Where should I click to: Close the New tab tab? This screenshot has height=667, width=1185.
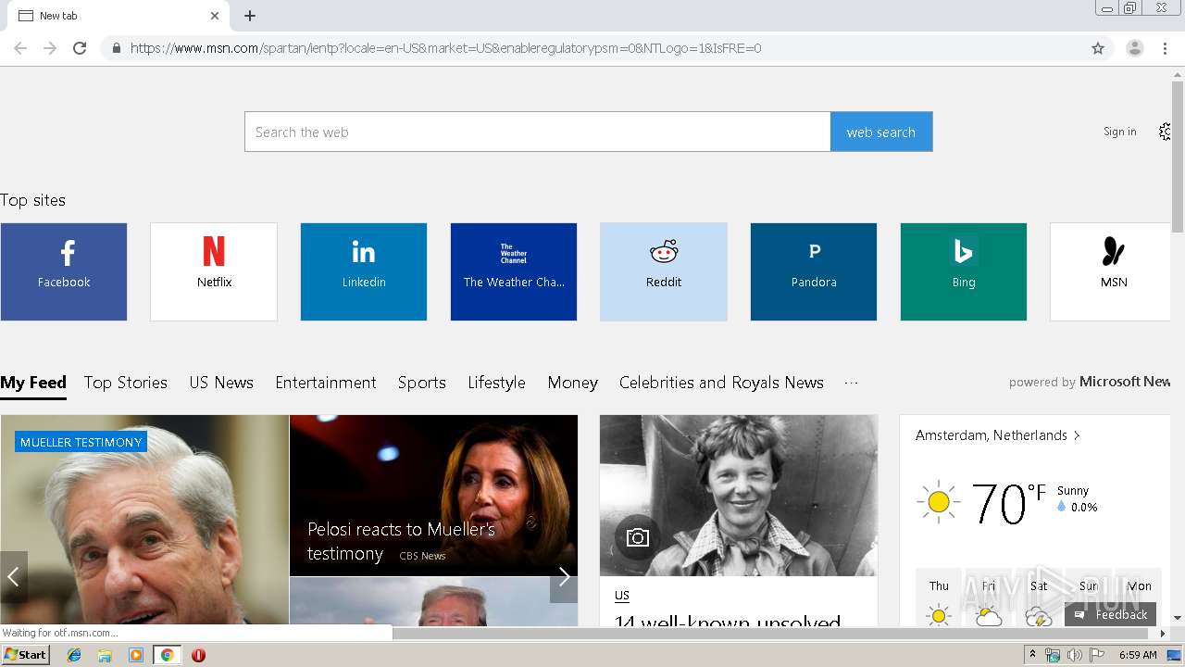coord(215,16)
